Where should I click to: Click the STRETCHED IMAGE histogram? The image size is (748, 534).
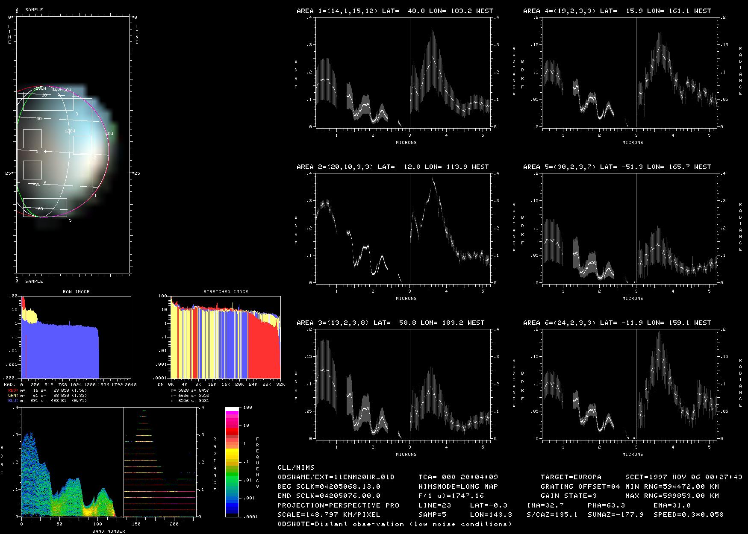tap(225, 337)
